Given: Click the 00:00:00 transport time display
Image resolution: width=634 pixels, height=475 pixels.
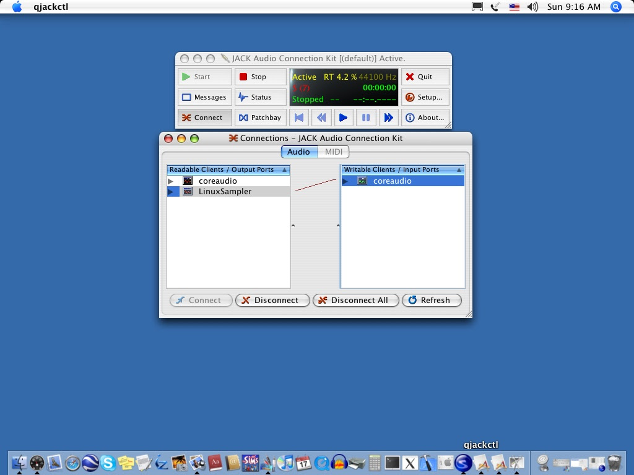Looking at the screenshot, I should point(380,88).
